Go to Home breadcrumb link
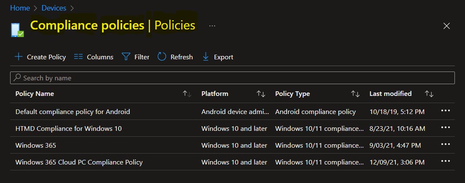Image resolution: width=465 pixels, height=183 pixels. click(x=20, y=8)
